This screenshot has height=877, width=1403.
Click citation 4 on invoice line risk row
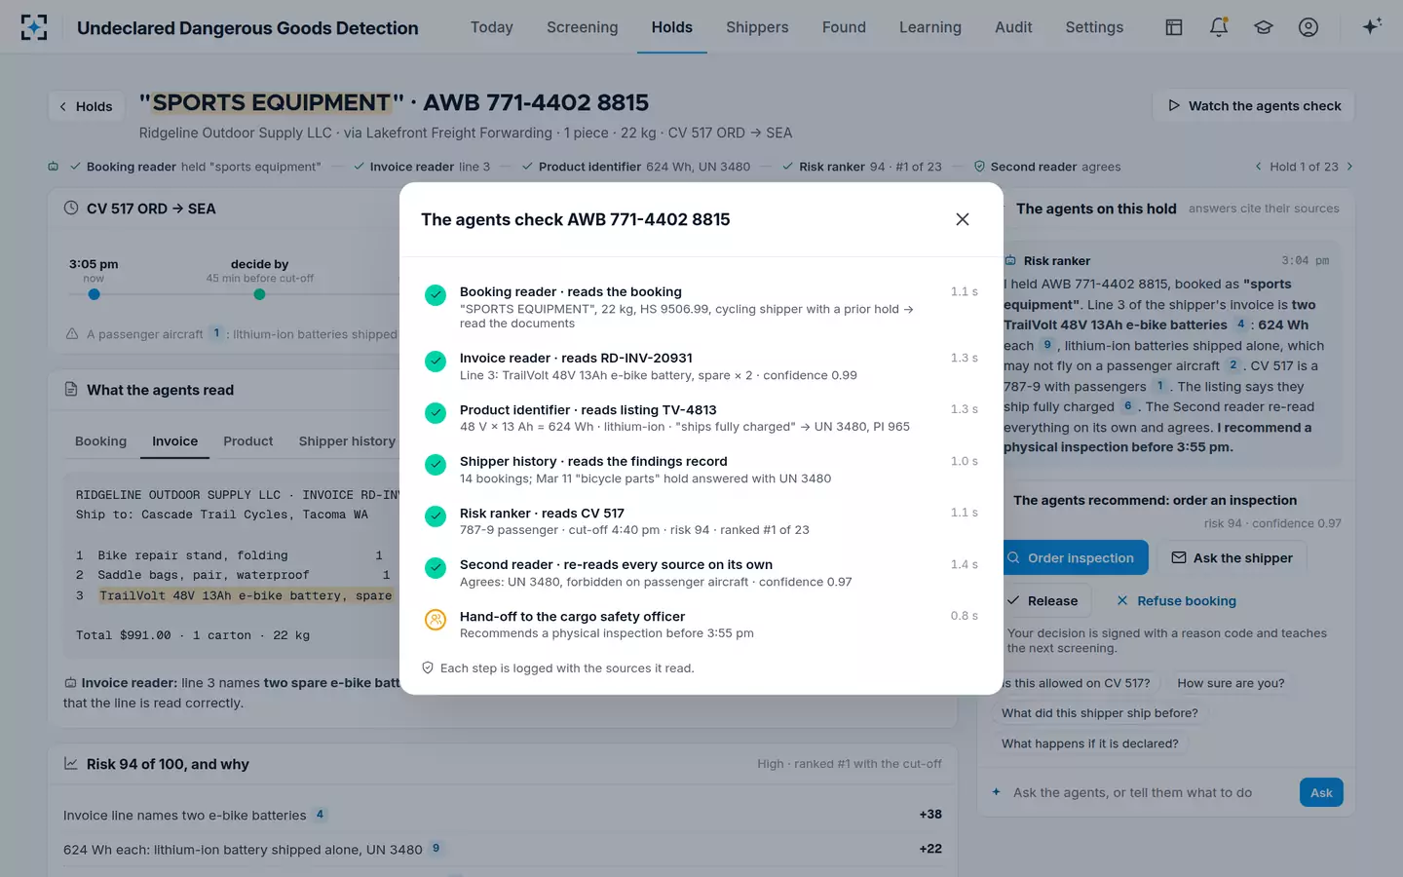320,814
